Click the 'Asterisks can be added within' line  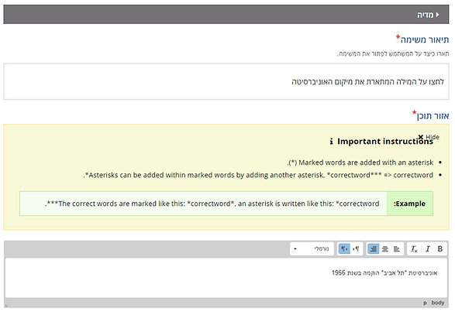click(258, 176)
